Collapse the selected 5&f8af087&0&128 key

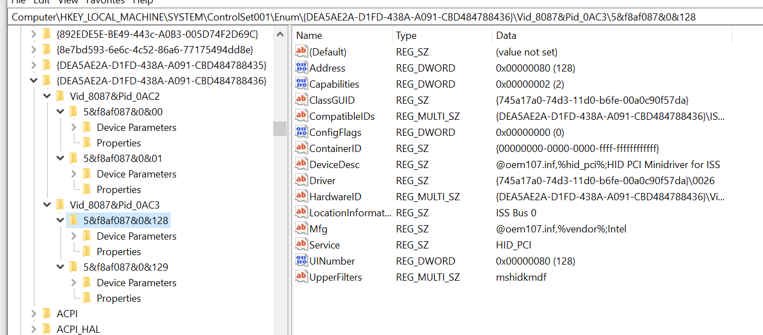click(x=60, y=220)
